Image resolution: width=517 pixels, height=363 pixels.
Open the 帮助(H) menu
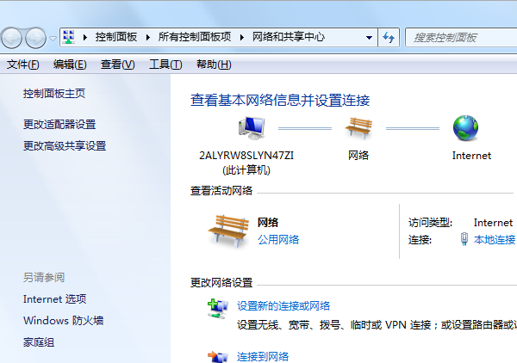pyautogui.click(x=214, y=65)
